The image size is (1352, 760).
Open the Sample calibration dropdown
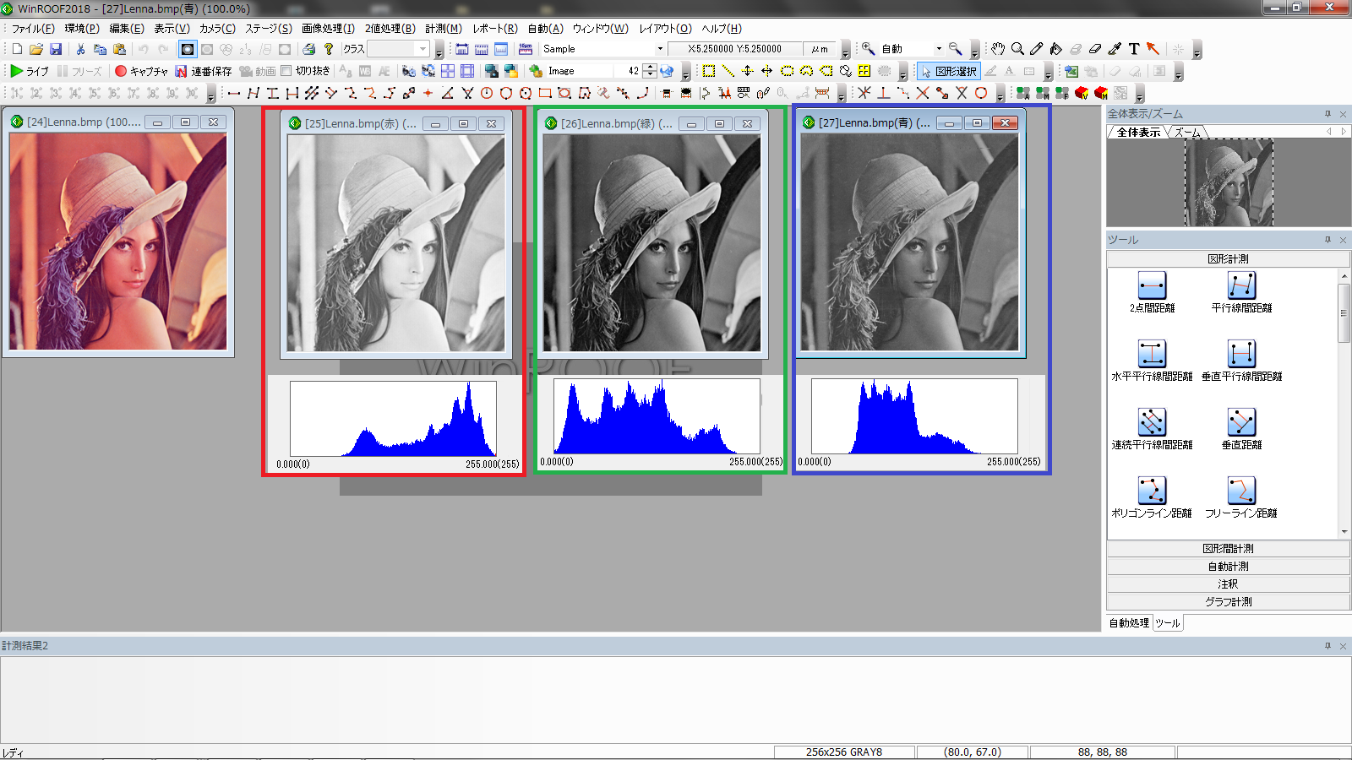(x=660, y=49)
